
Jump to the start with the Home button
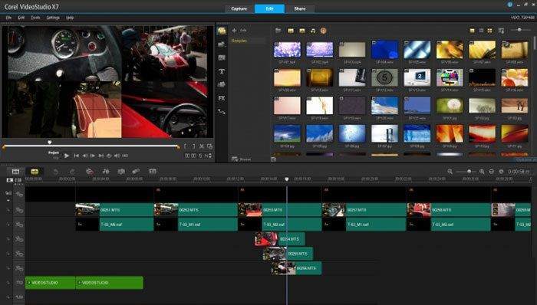point(77,156)
